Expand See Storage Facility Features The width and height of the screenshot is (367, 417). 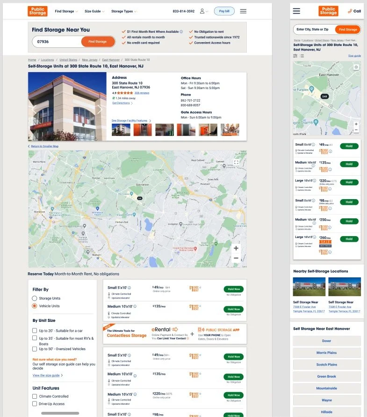[131, 120]
